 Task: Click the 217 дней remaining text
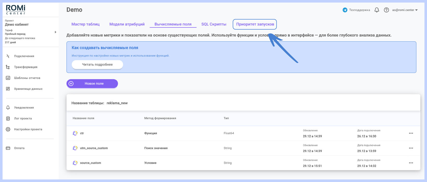(x=10, y=42)
